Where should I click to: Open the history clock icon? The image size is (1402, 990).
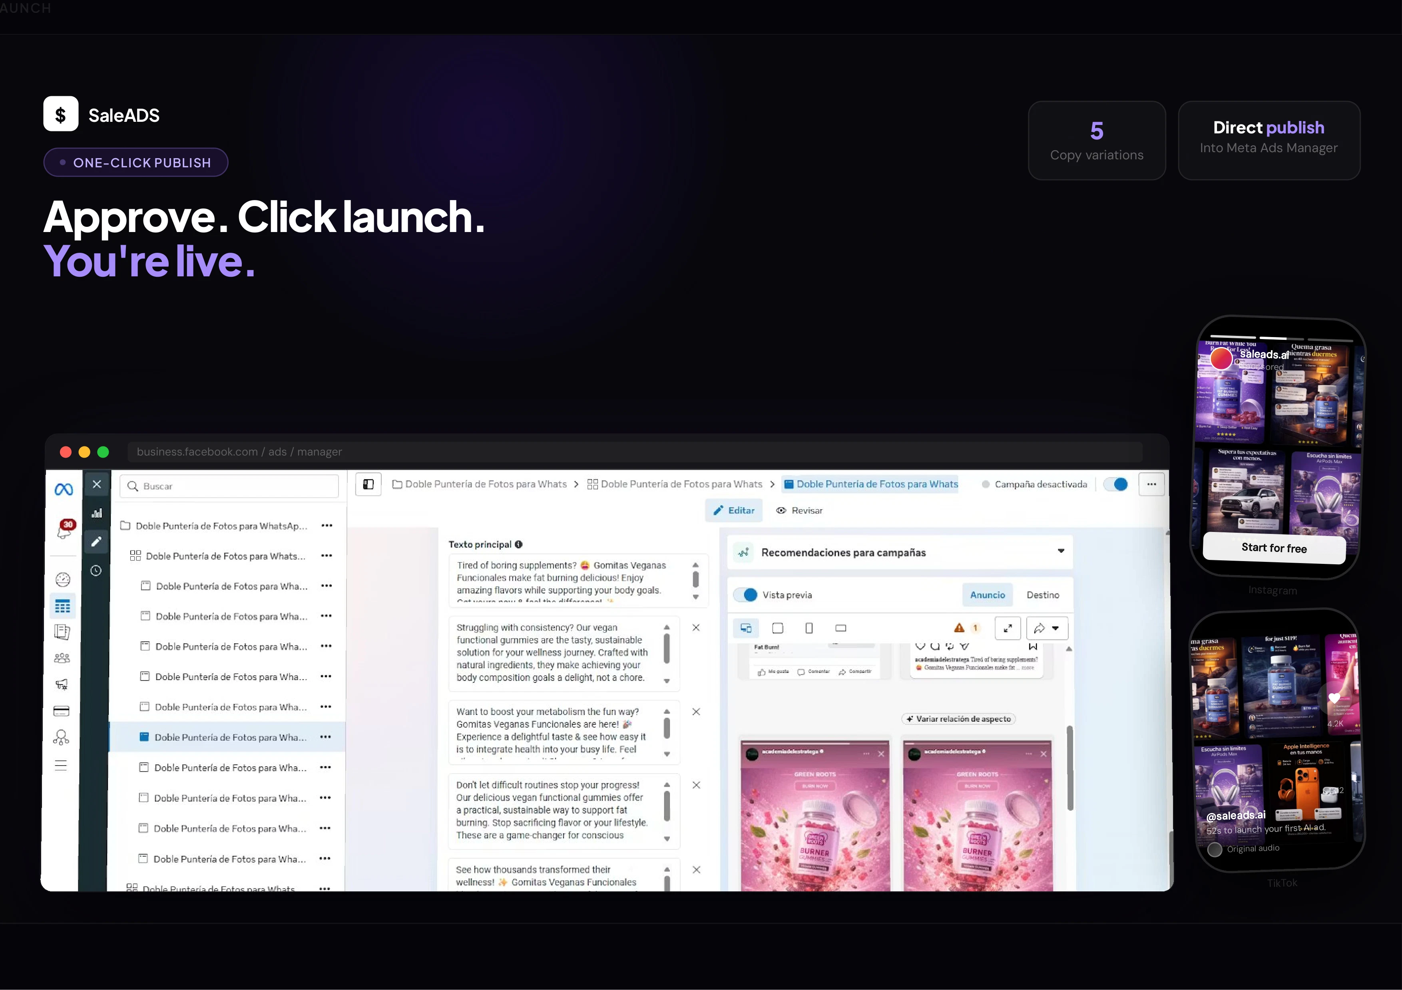96,571
